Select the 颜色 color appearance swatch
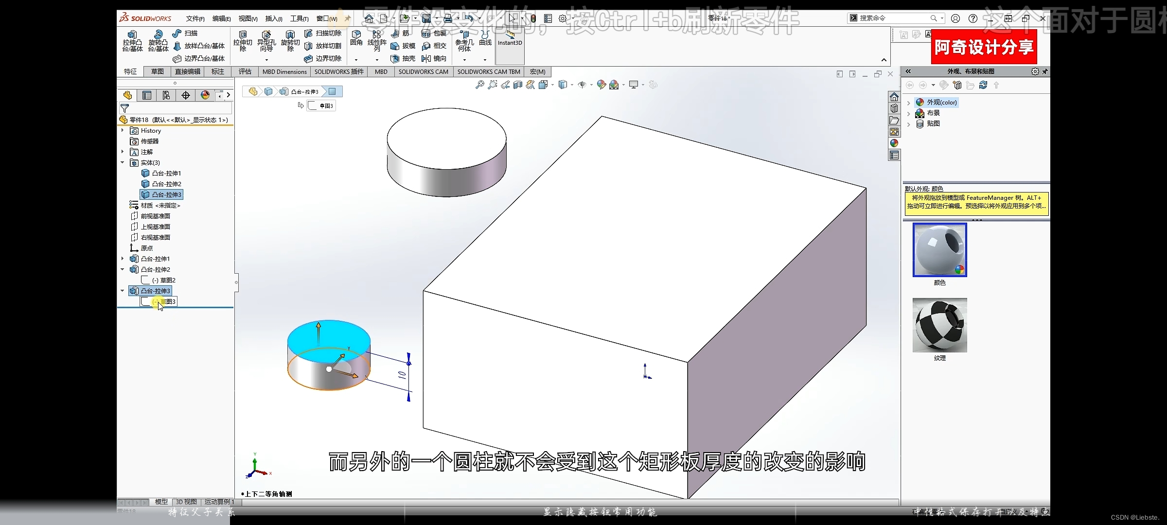 [939, 250]
